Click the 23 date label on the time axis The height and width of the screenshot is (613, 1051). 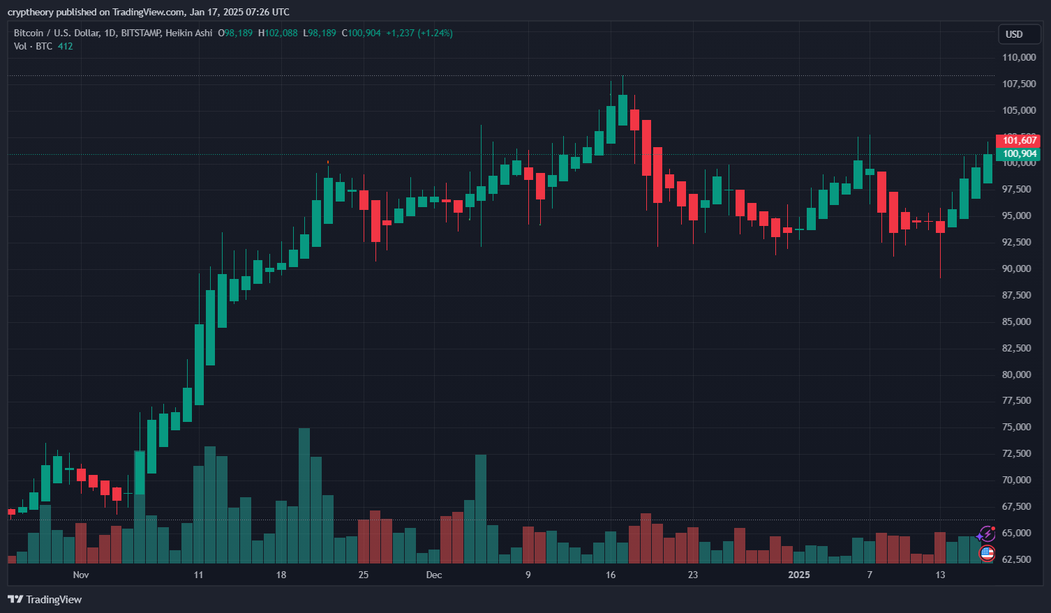pyautogui.click(x=693, y=575)
